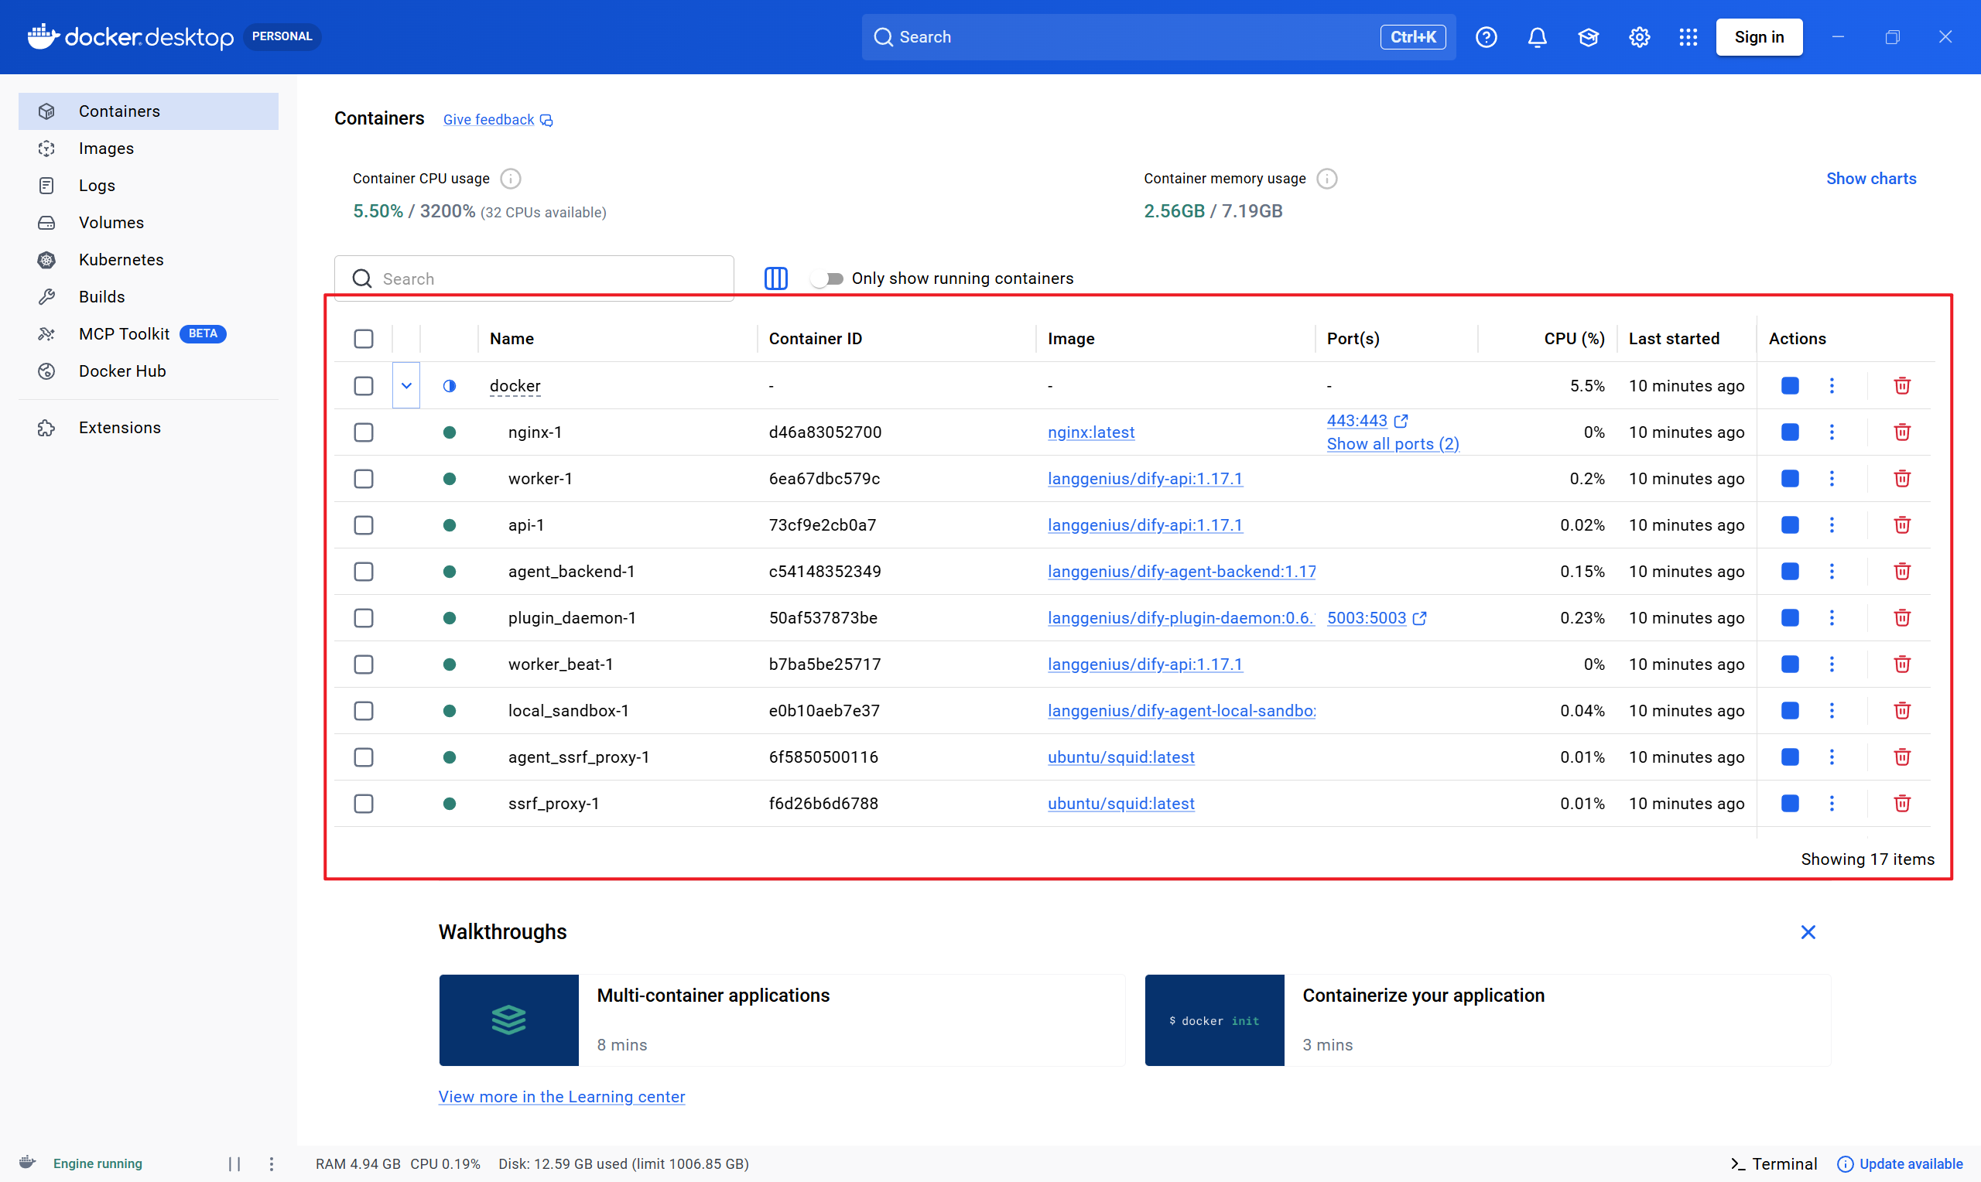Stop the api-1 container
The image size is (1981, 1182).
coord(1789,525)
